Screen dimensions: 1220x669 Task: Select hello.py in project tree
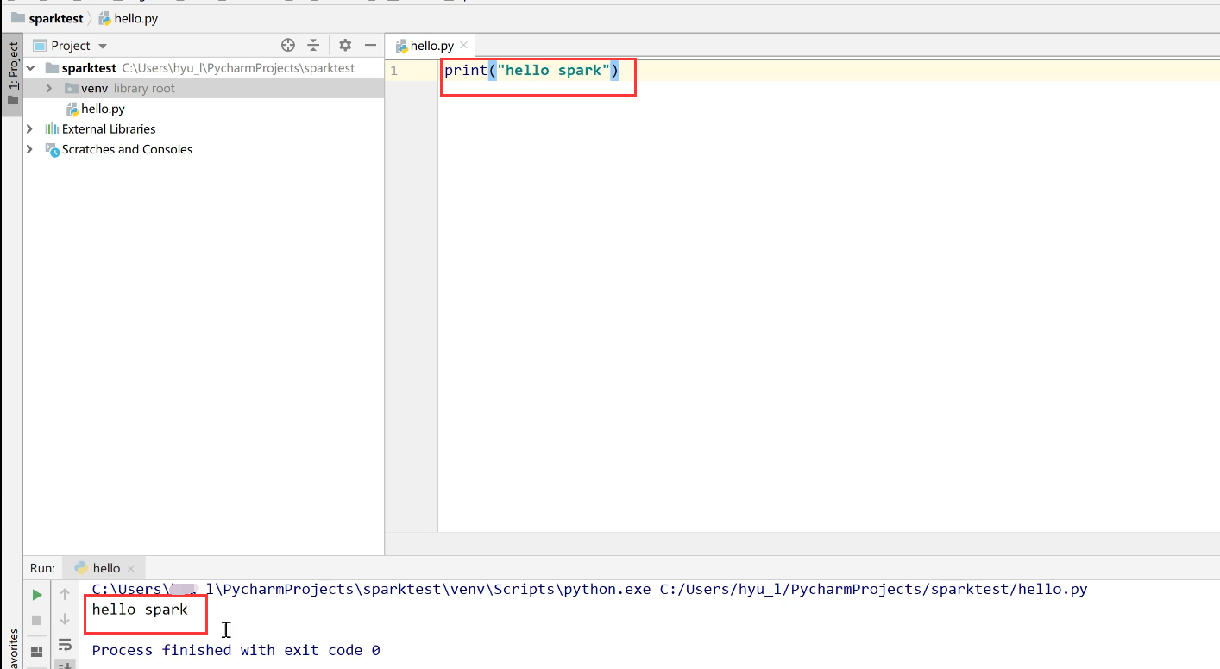click(103, 109)
